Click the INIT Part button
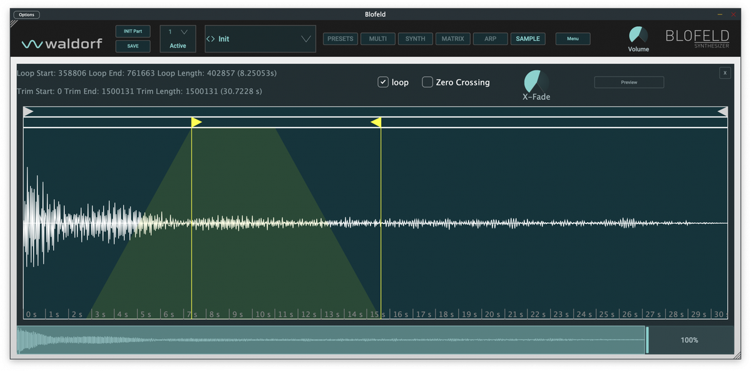The width and height of the screenshot is (751, 371). 133,31
